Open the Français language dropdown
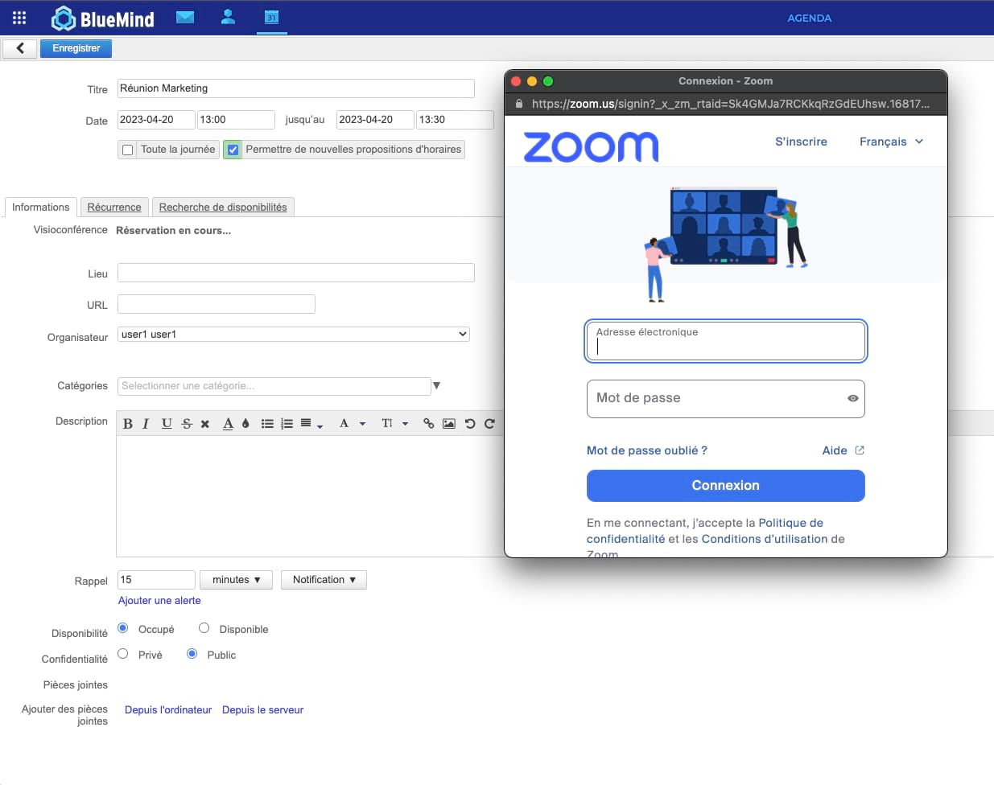Screen dimensions: 994x785 [891, 142]
